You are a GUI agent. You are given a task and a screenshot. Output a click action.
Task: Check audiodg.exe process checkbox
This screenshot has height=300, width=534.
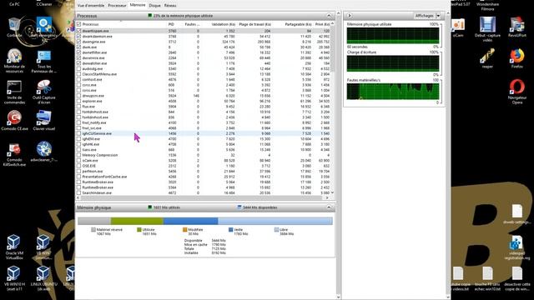pos(79,68)
